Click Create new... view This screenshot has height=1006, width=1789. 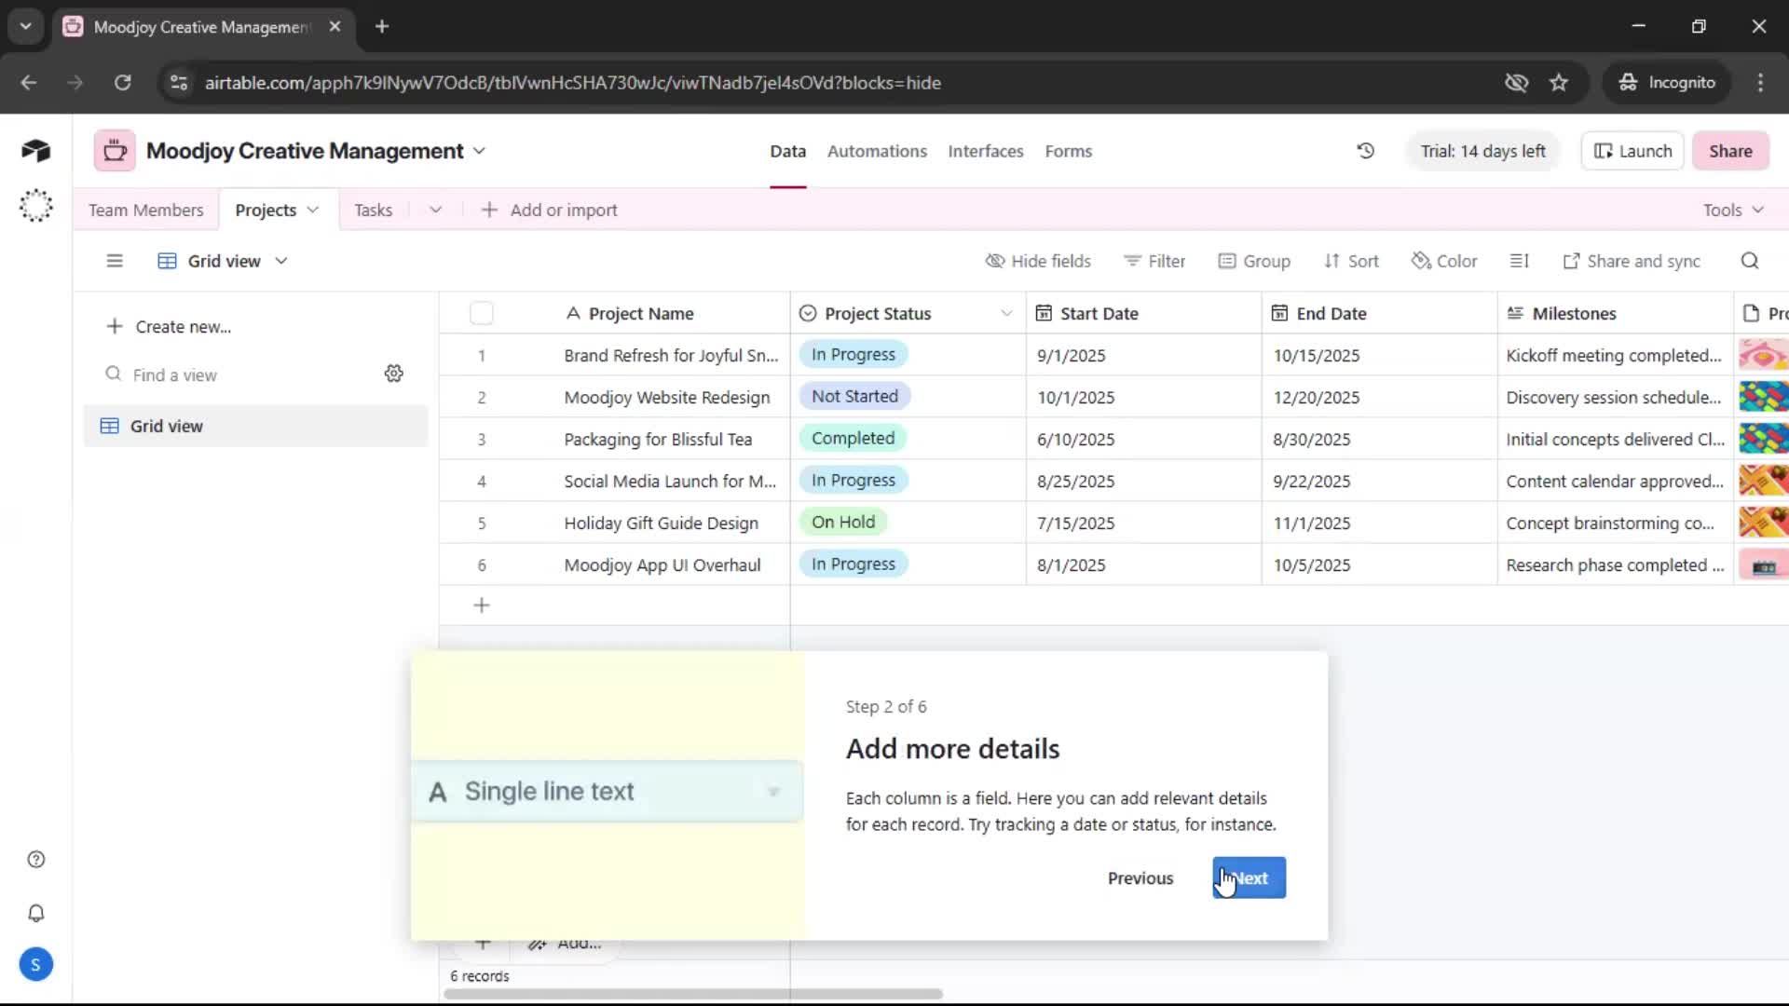[169, 326]
